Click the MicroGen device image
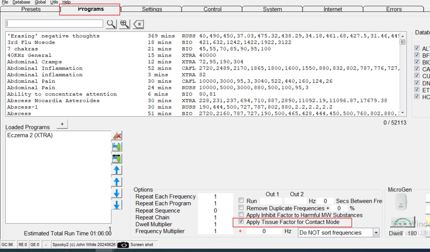430x252 pixels. click(401, 202)
